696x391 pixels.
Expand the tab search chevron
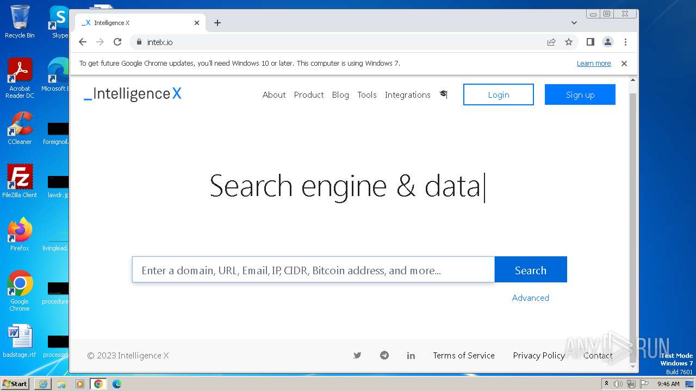(x=574, y=23)
